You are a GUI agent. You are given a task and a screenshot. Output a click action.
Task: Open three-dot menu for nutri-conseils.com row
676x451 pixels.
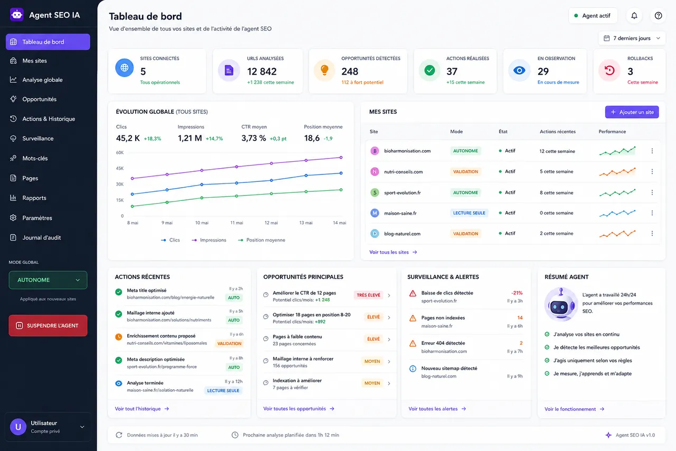coord(652,171)
